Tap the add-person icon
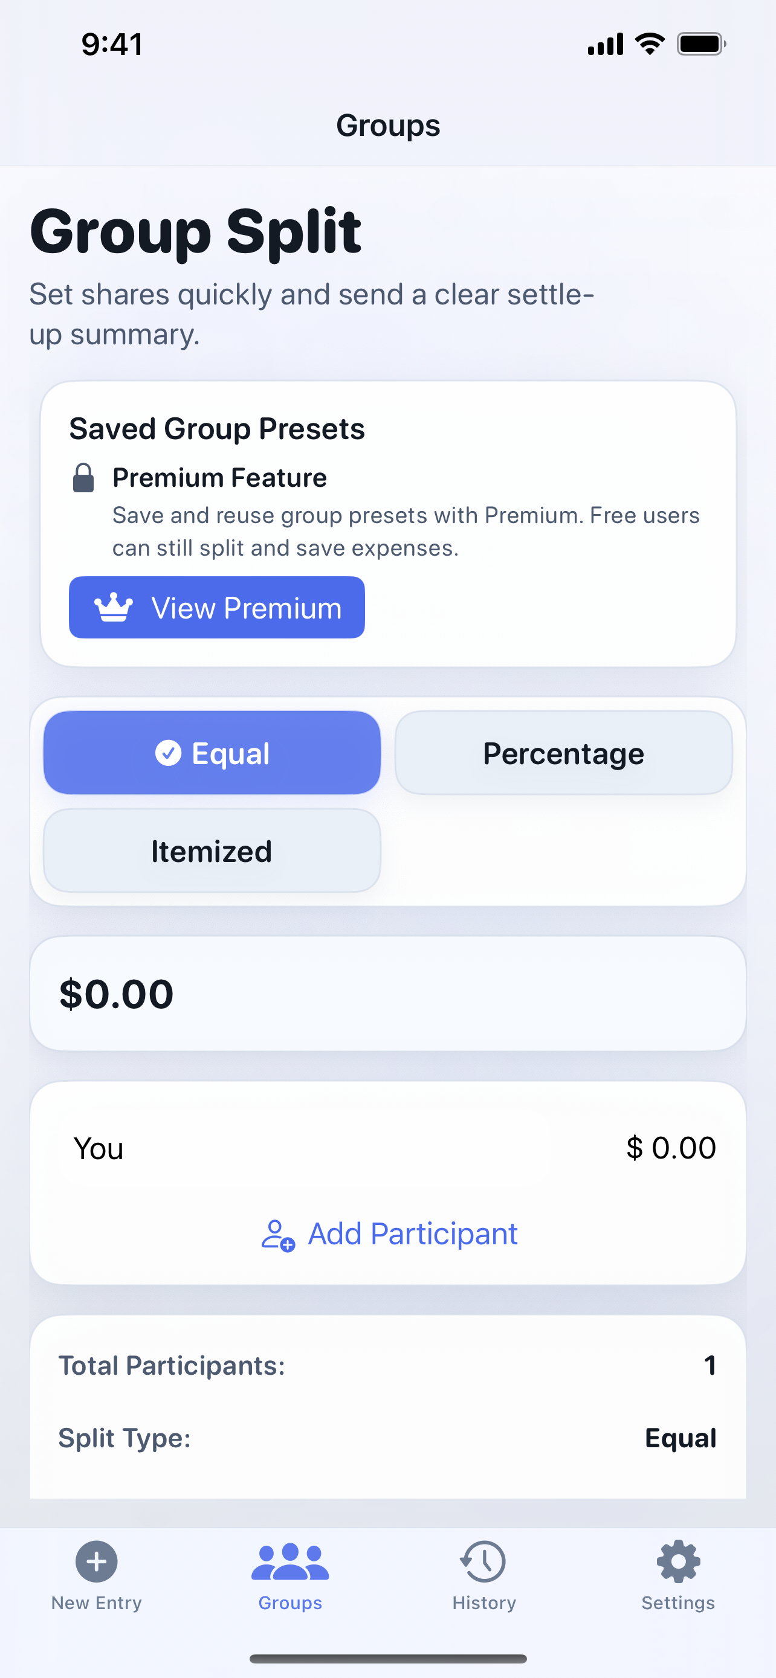 [x=277, y=1235]
